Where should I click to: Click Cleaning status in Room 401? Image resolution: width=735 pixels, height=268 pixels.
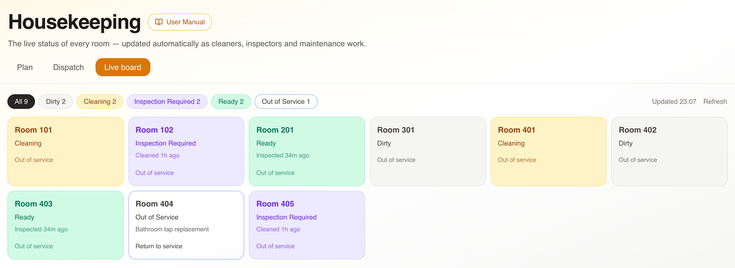pos(511,143)
